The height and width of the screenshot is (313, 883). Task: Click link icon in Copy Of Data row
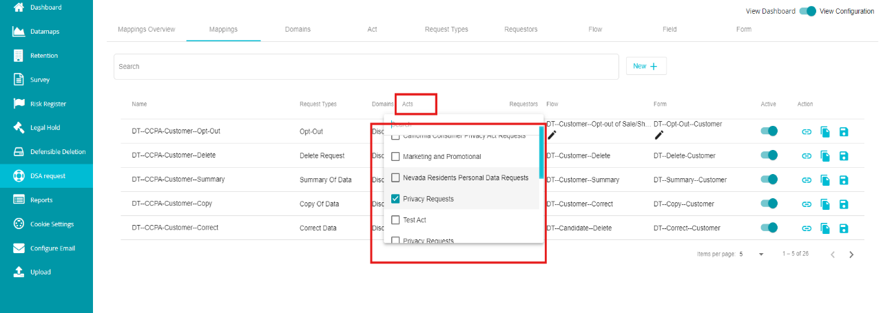pyautogui.click(x=807, y=204)
